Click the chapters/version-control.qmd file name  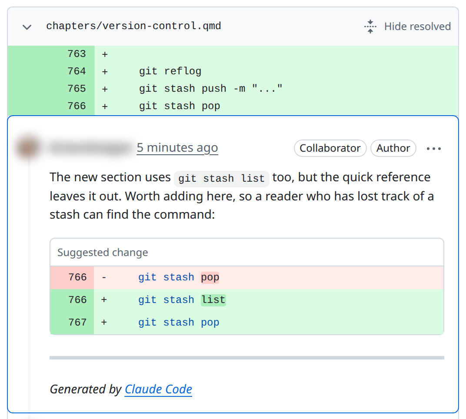[134, 26]
